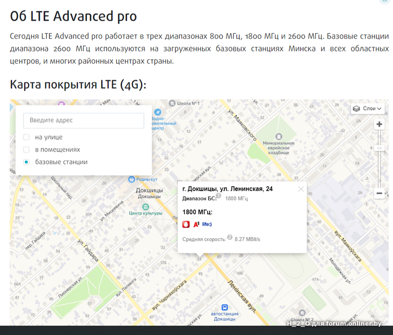Viewport: 393px width, 335px height.
Task: Click the hint icon next to 'Средняя скорость'
Action: pyautogui.click(x=229, y=237)
